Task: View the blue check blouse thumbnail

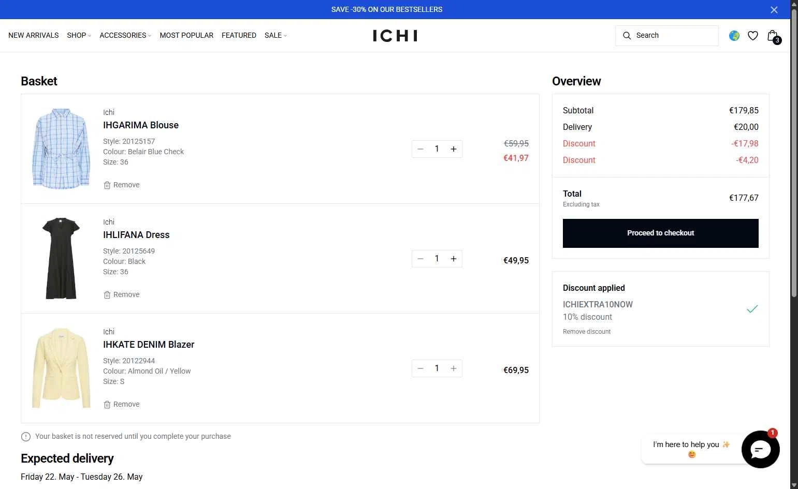Action: [x=61, y=149]
